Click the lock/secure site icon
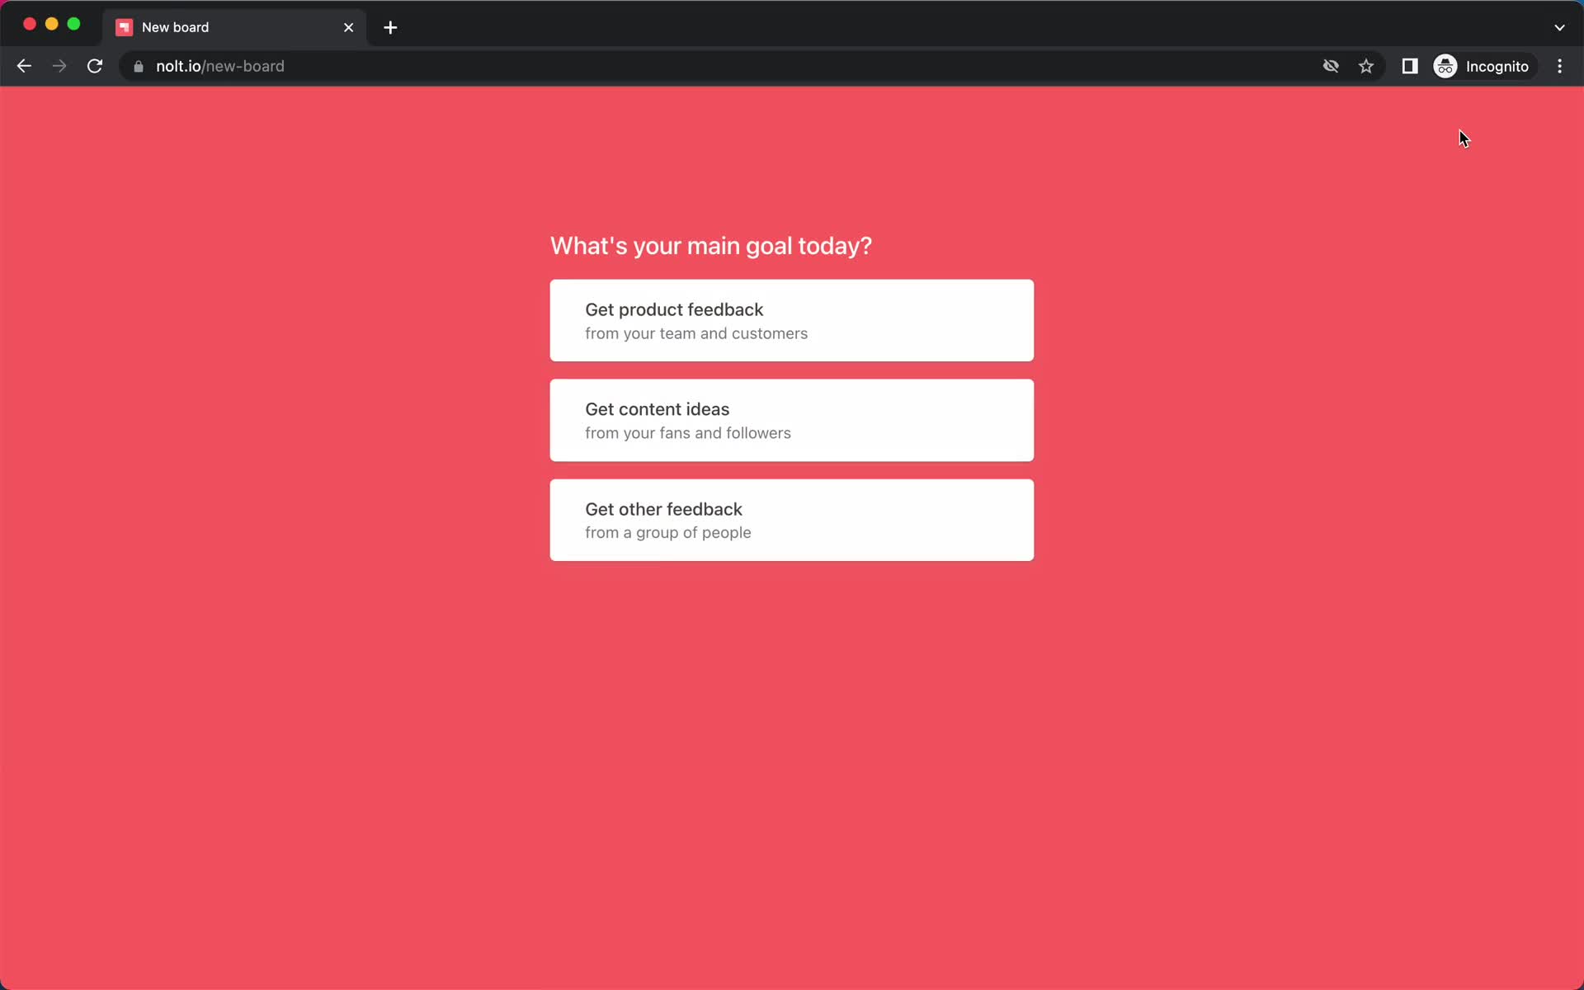This screenshot has height=990, width=1584. 138,66
